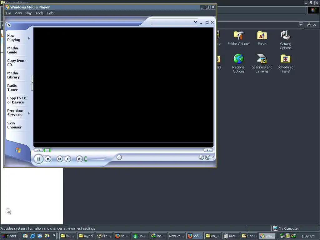Screen dimensions: 320x240
Task: Click the green seek bar thumb
Action: [x=47, y=150]
